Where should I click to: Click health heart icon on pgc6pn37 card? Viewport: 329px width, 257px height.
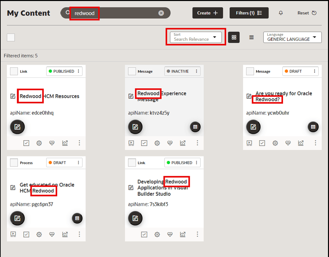tap(52, 234)
